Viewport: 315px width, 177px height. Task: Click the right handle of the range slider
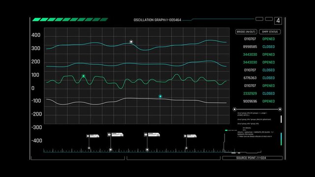coord(280,109)
